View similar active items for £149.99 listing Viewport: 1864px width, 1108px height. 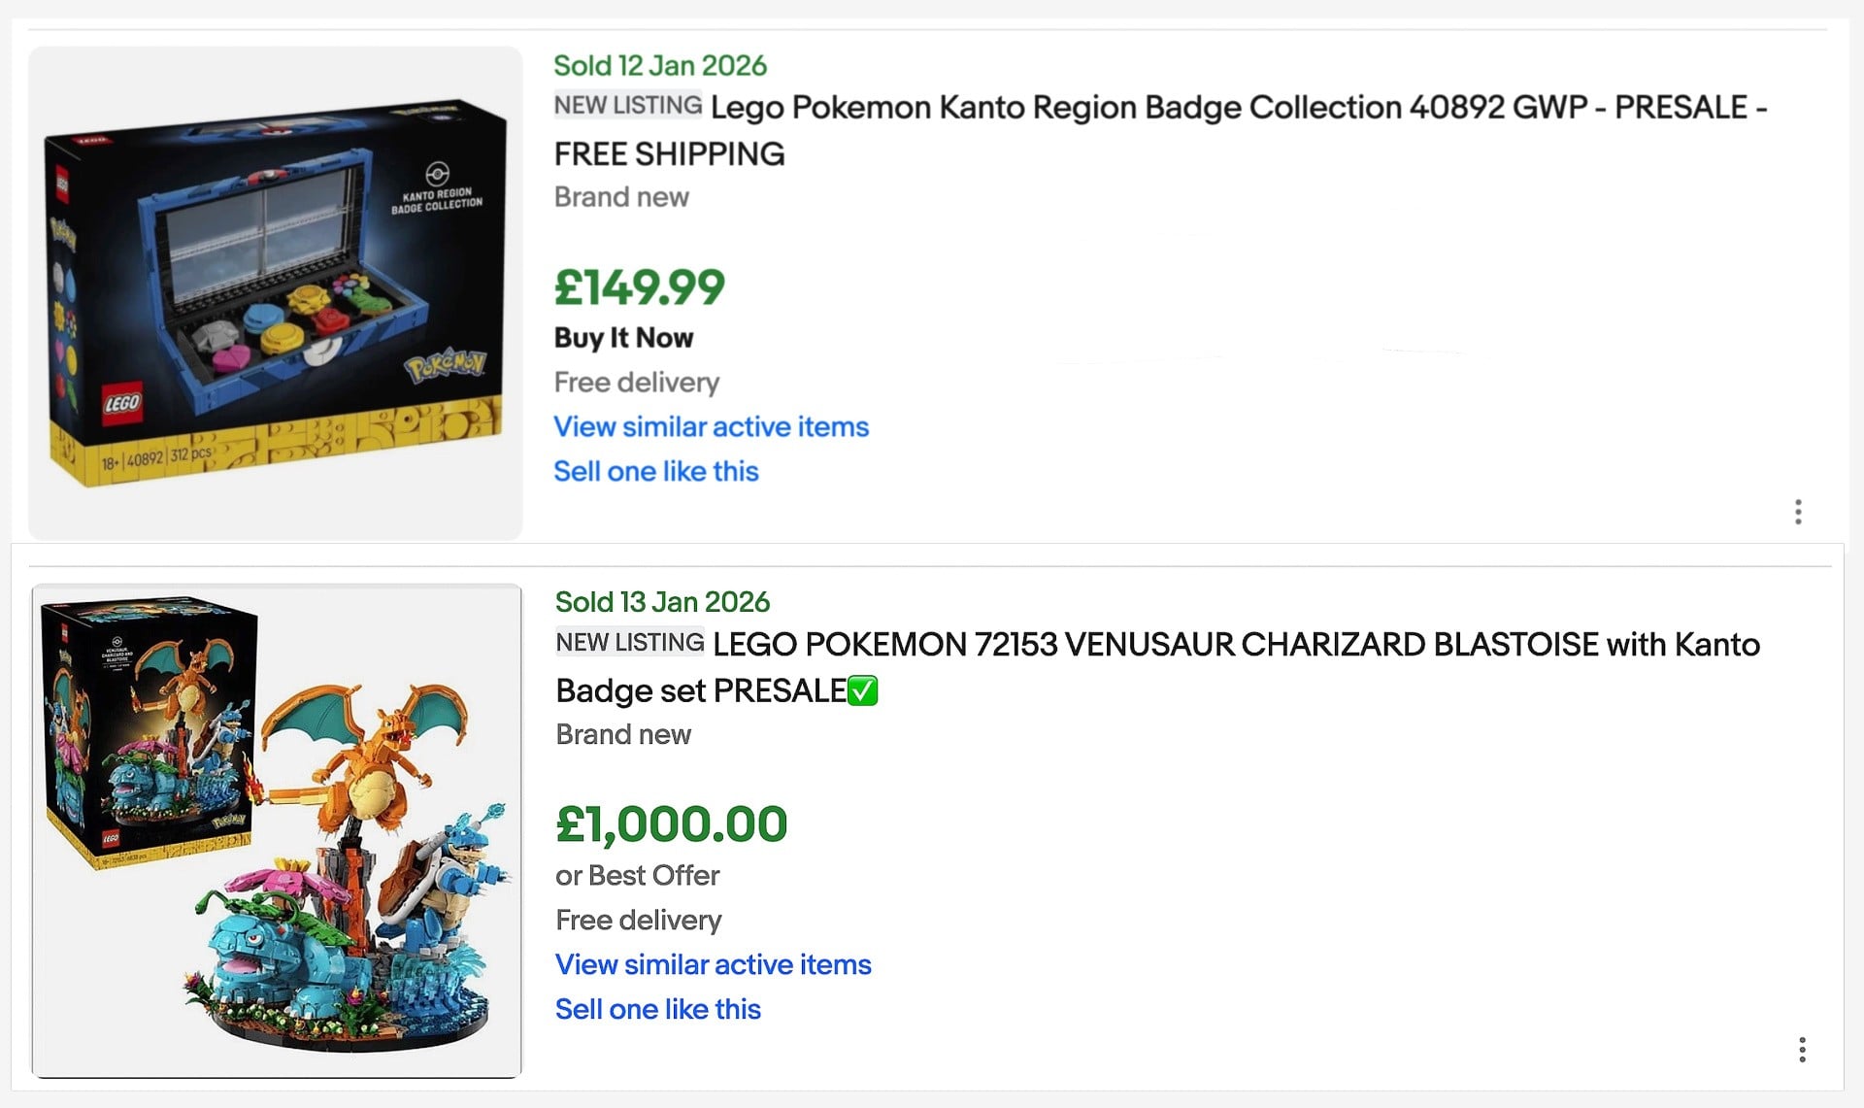point(711,426)
